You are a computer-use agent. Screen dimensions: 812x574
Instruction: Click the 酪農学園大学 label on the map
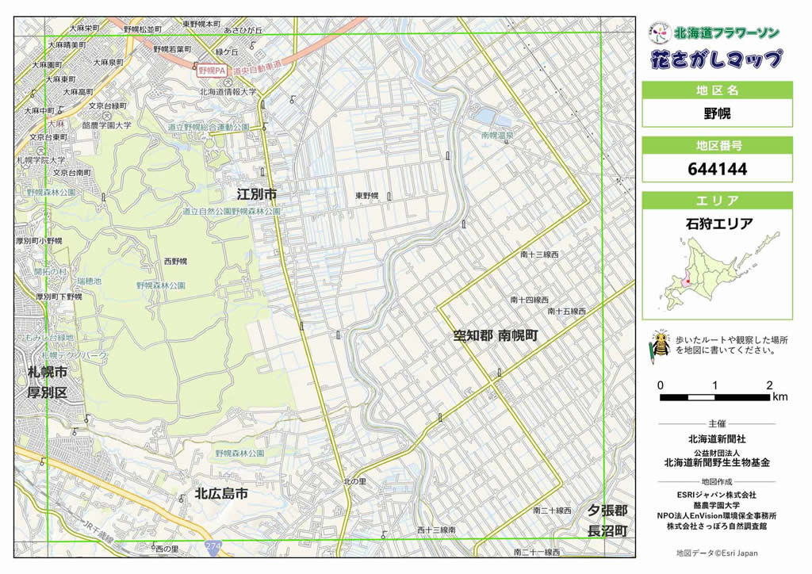click(105, 125)
